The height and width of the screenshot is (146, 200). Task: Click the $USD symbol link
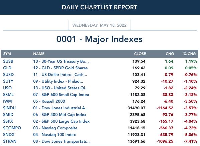click(8, 75)
